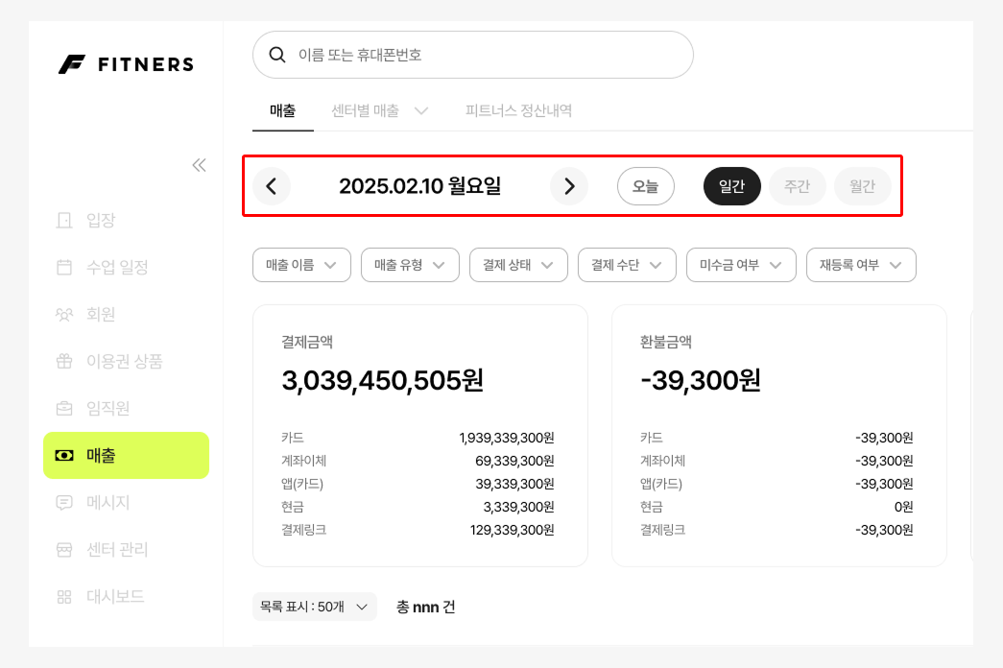Image resolution: width=1003 pixels, height=668 pixels.
Task: Open 목록 표시 50개 dropdown
Action: click(315, 607)
